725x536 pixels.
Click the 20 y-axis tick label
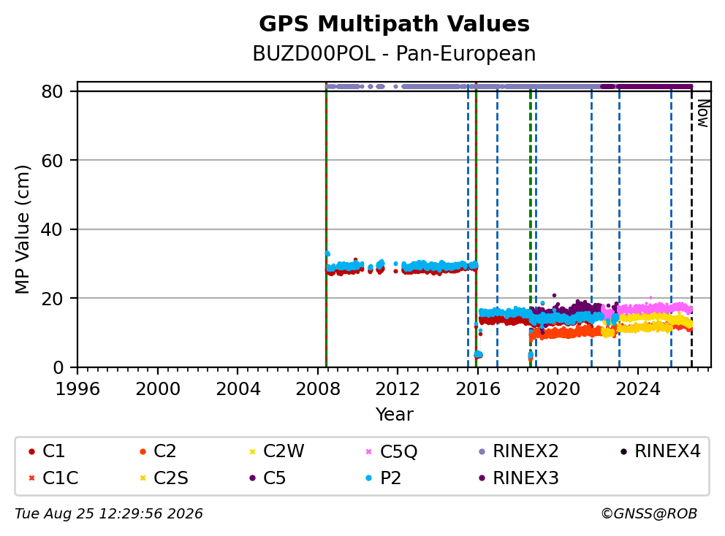click(52, 299)
